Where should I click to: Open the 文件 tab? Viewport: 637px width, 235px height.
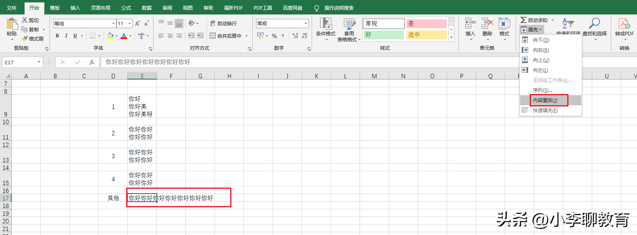pyautogui.click(x=12, y=8)
